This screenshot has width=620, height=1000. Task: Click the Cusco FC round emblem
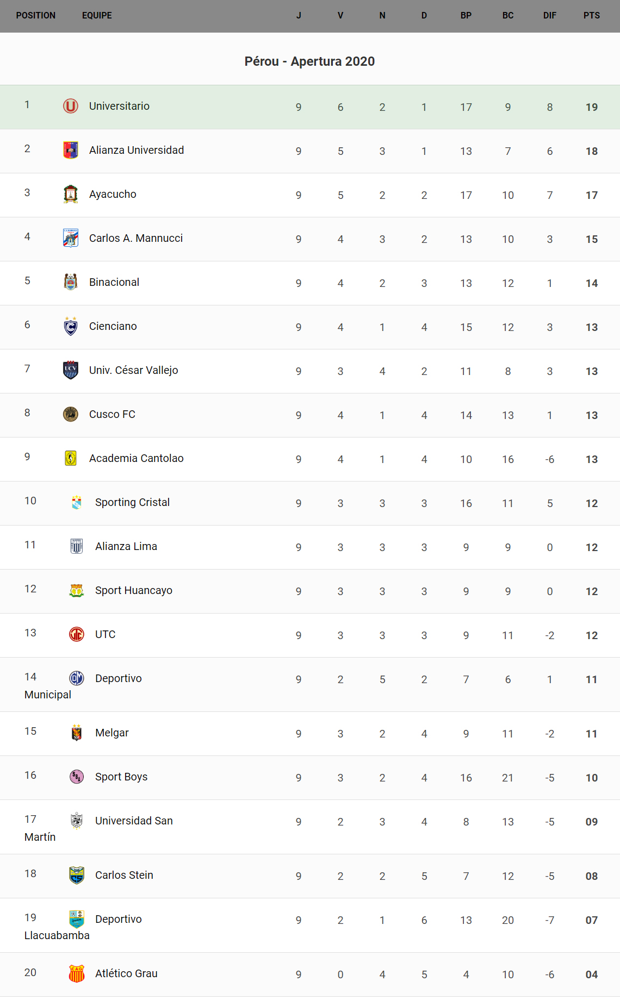71,414
